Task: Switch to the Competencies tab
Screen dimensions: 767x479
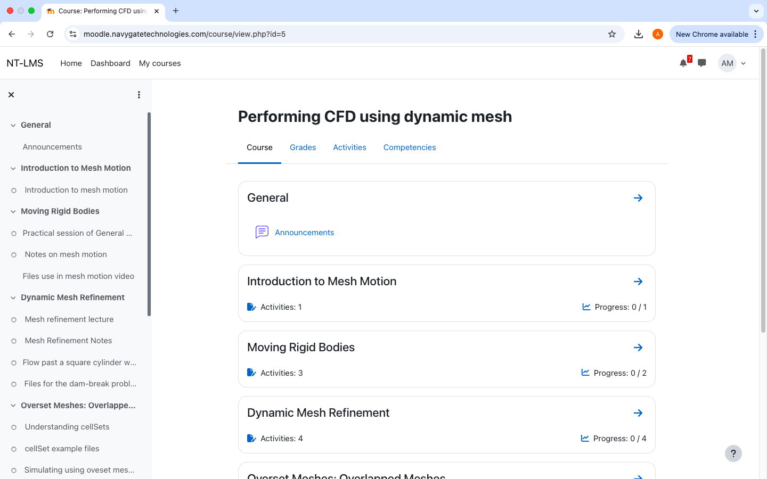Action: click(410, 147)
